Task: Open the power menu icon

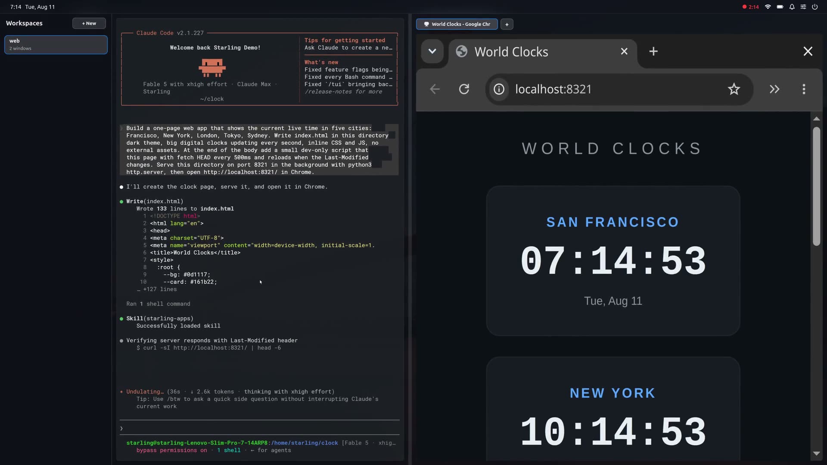Action: tap(815, 7)
